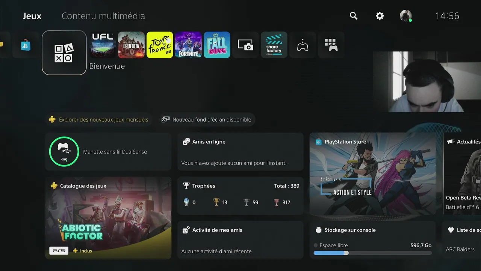Open Share Factory Studio tile
The image size is (481, 271).
coord(274,45)
